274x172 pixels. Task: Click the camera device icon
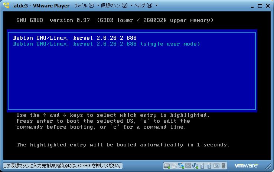click(216, 166)
